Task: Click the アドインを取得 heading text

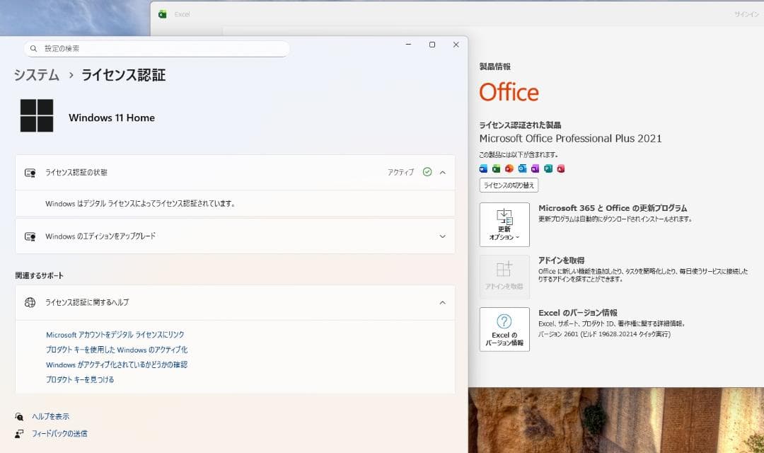Action: [x=561, y=260]
